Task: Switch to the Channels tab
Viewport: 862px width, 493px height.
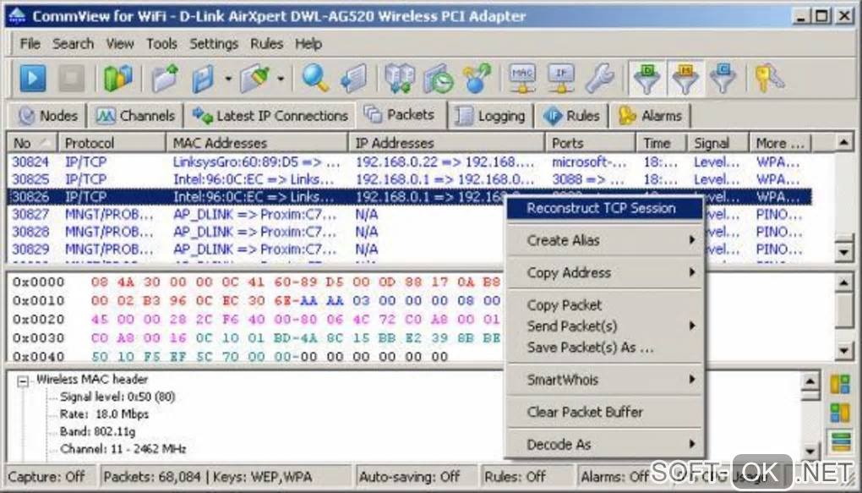Action: coord(135,116)
